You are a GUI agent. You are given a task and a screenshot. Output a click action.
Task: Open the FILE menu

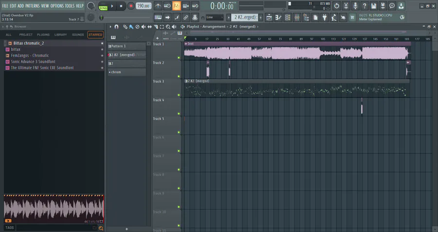point(5,6)
